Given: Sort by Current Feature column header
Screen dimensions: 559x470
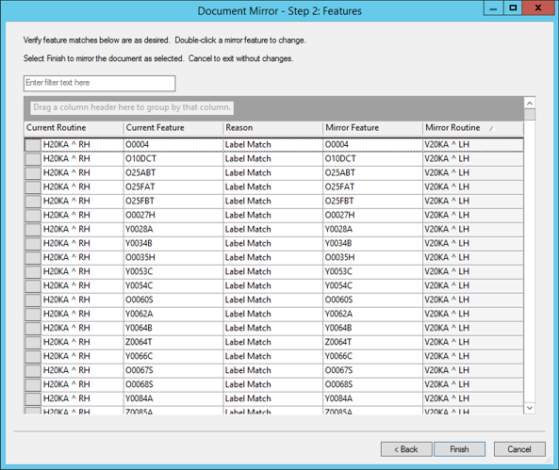Looking at the screenshot, I should pos(173,127).
